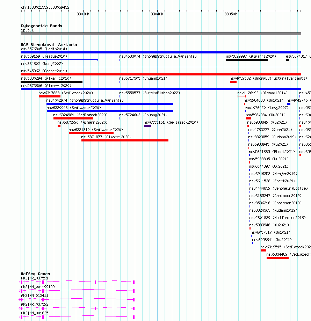This screenshot has width=311, height=321.
Task: Select nsv5983946 (Wu2021) label
Action: (269, 225)
